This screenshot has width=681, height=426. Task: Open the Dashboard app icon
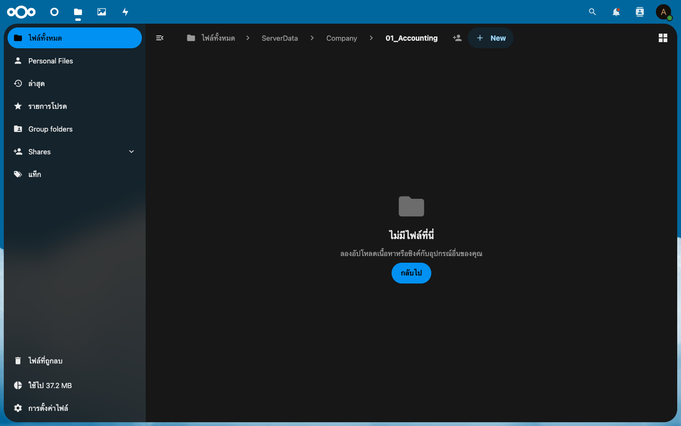click(x=54, y=12)
